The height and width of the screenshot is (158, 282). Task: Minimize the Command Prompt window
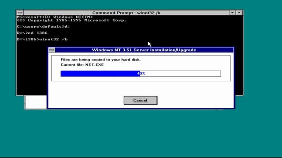point(232,13)
